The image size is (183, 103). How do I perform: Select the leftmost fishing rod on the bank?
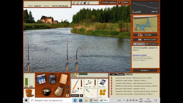28,55
